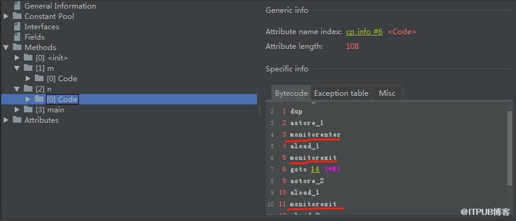Expand Code node under method m

point(28,79)
